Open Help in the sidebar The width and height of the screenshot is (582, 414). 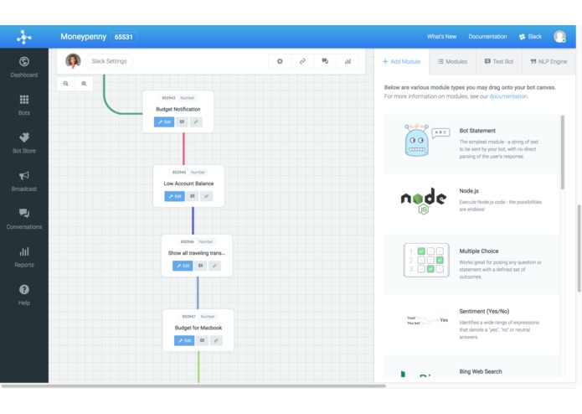pos(24,295)
